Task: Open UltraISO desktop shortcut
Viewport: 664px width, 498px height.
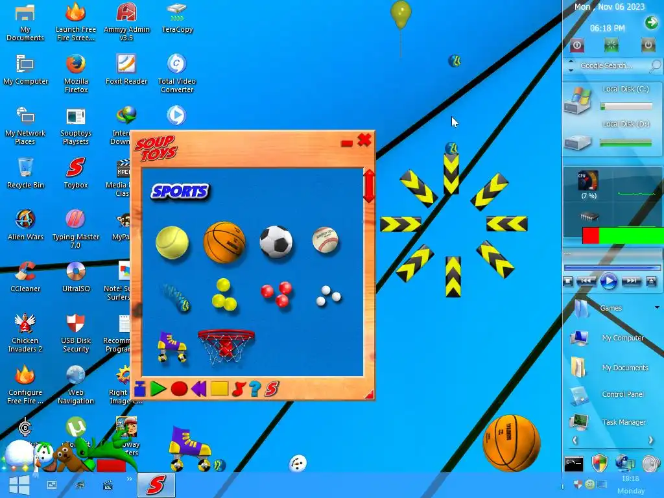Action: (76, 276)
